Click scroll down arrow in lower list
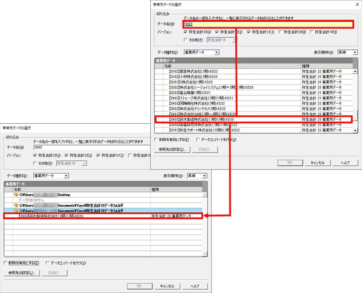Screen dimensions: 362x293 coord(205,254)
